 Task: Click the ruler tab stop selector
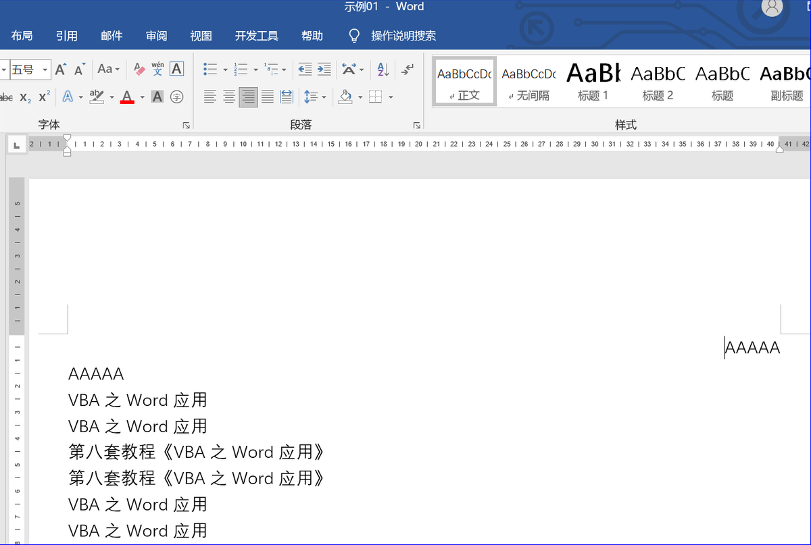click(16, 144)
